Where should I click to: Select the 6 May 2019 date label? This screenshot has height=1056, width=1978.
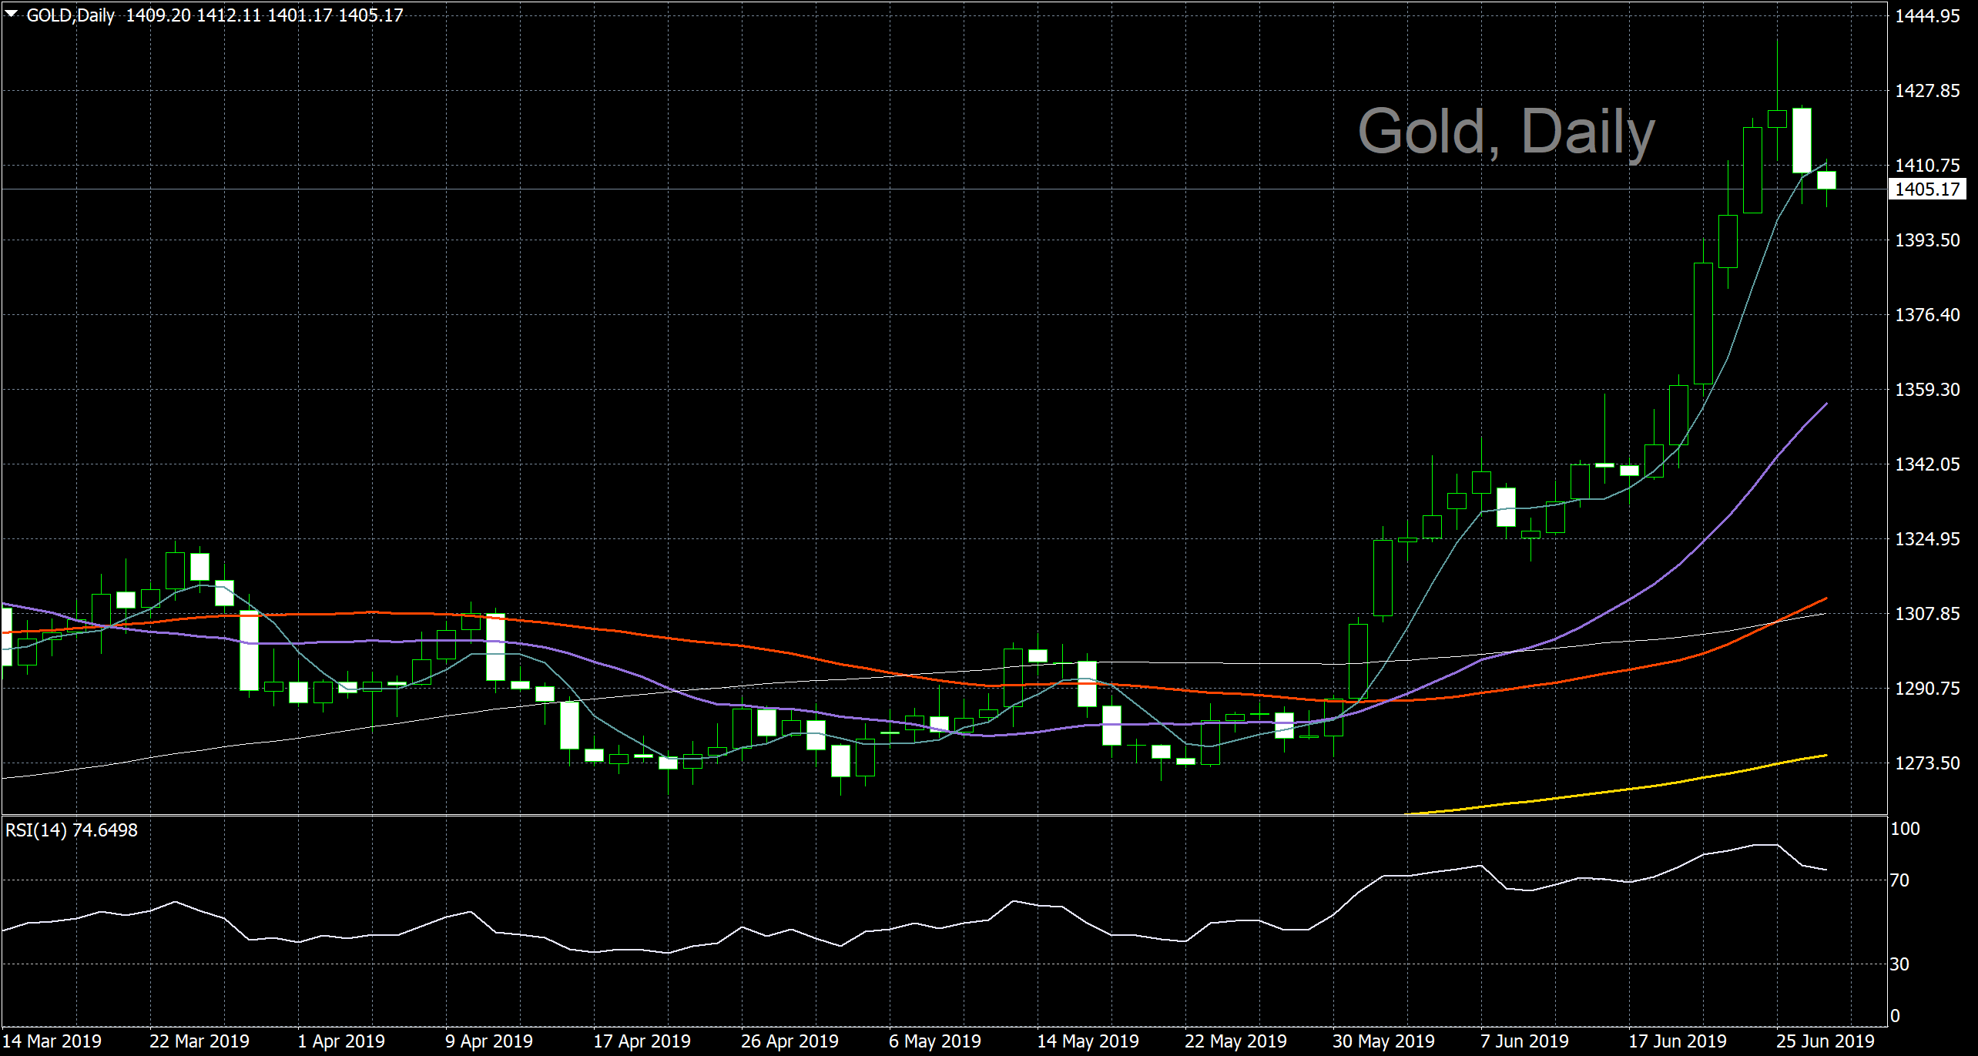[935, 1041]
